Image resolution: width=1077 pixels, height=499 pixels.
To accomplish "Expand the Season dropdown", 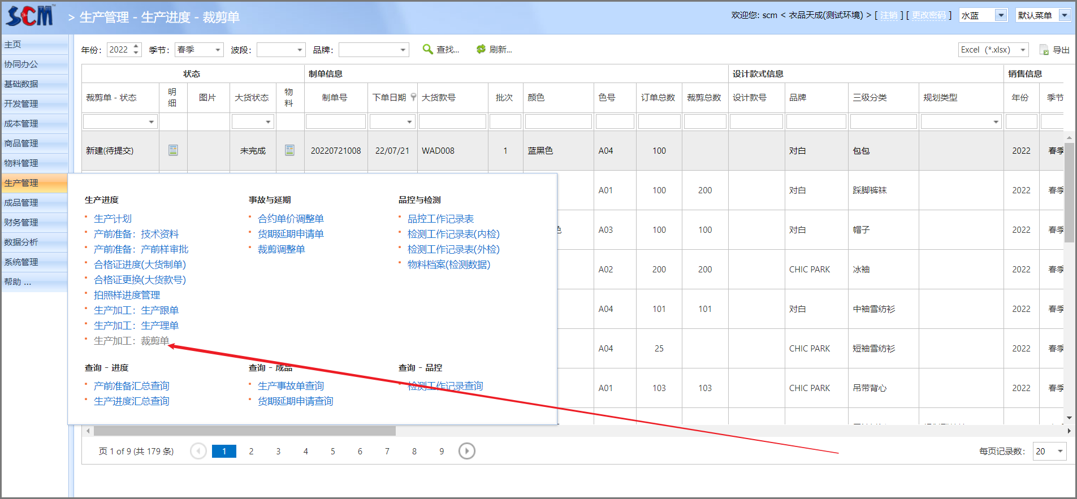I will coord(218,50).
